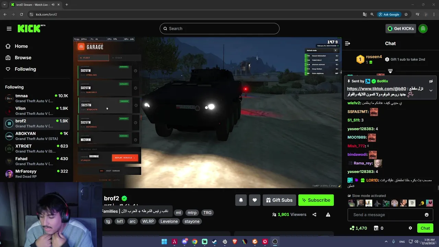Image resolution: width=439 pixels, height=247 pixels.
Task: Open the hamburger sidebar menu
Action: [x=9, y=28]
